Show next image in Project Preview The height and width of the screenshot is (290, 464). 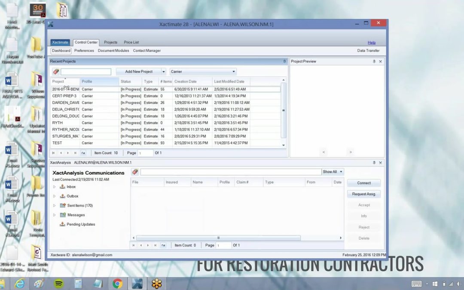point(351,152)
